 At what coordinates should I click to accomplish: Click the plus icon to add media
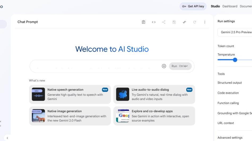click(164, 66)
